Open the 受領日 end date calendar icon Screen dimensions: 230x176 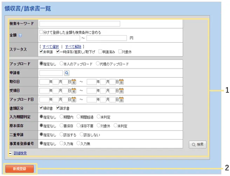click(x=121, y=91)
